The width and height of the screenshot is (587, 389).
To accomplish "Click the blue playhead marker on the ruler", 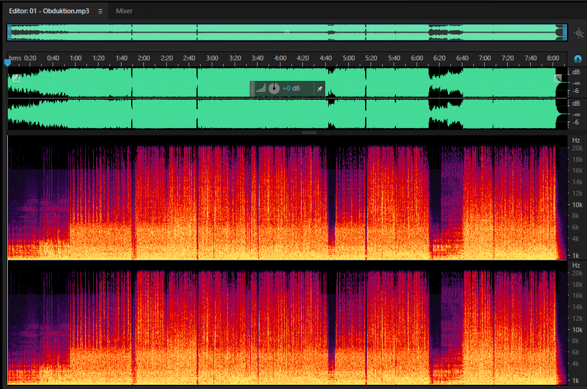I will tap(7, 62).
